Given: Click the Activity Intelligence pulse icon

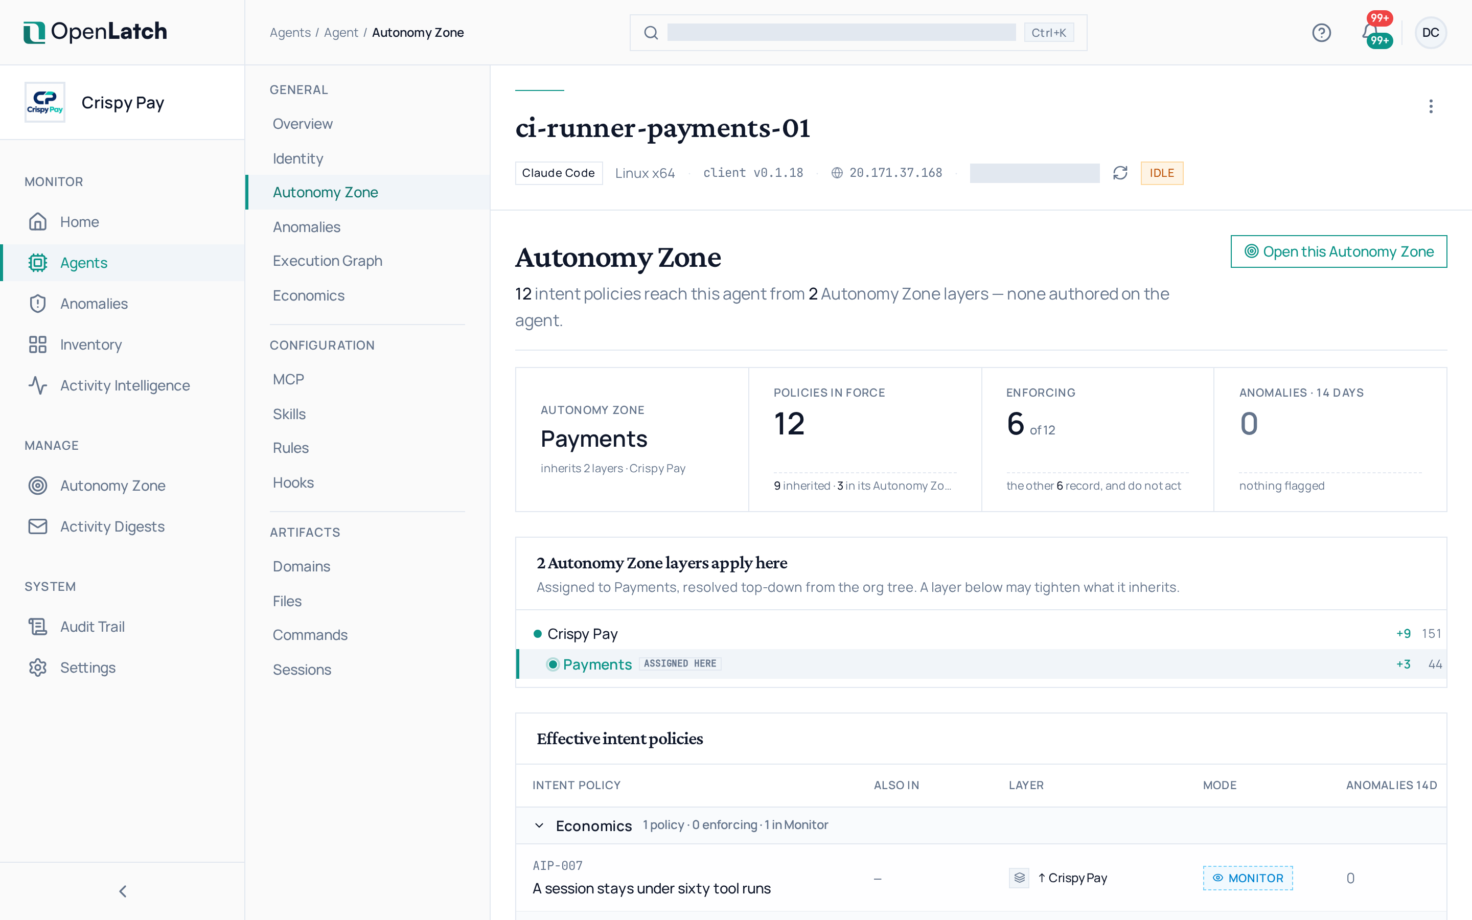Looking at the screenshot, I should [38, 385].
